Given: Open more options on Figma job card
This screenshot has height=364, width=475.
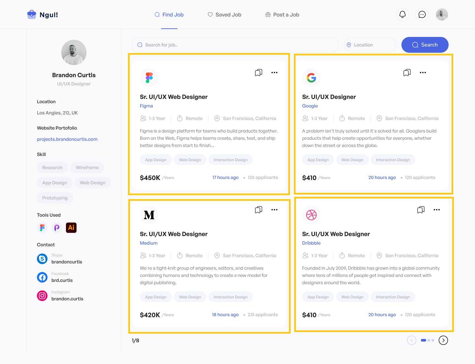Looking at the screenshot, I should [x=274, y=73].
